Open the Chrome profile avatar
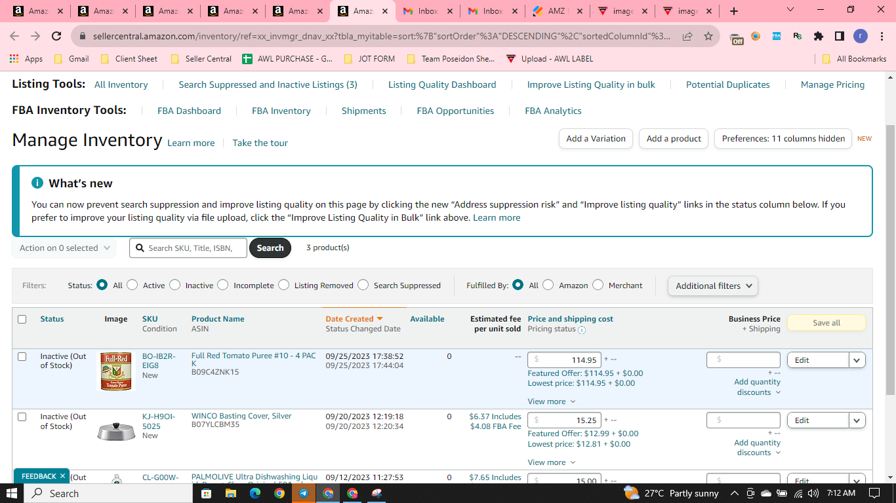This screenshot has height=503, width=896. [860, 36]
